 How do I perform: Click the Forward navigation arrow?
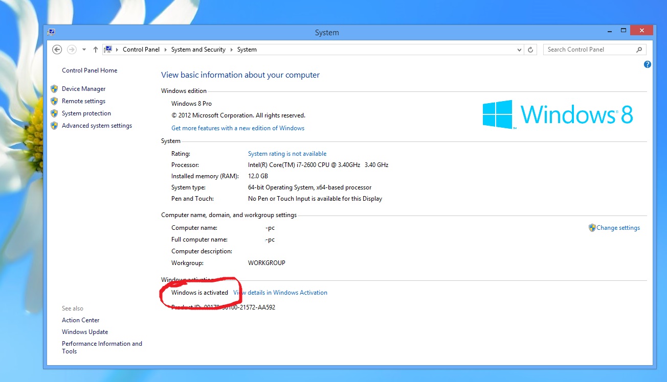72,50
